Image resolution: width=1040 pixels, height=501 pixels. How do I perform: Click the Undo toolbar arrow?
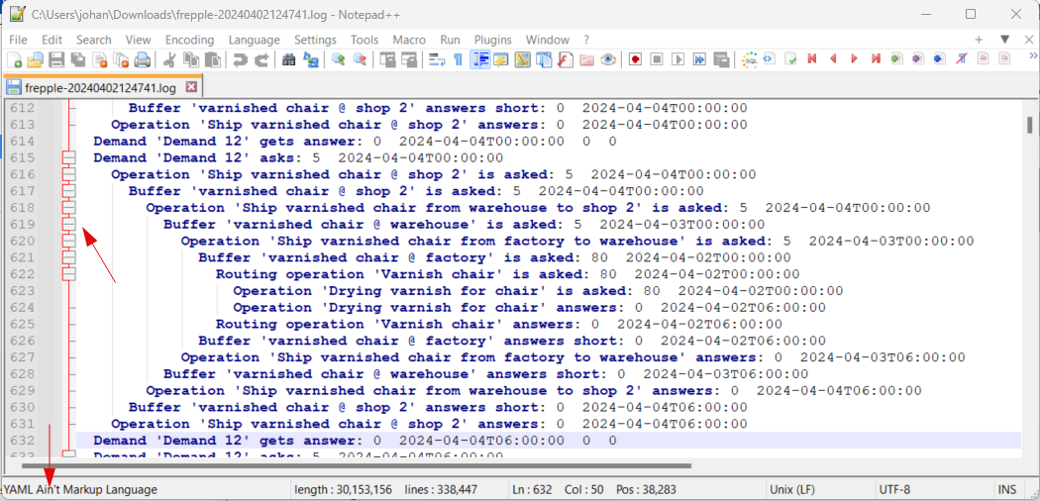240,60
